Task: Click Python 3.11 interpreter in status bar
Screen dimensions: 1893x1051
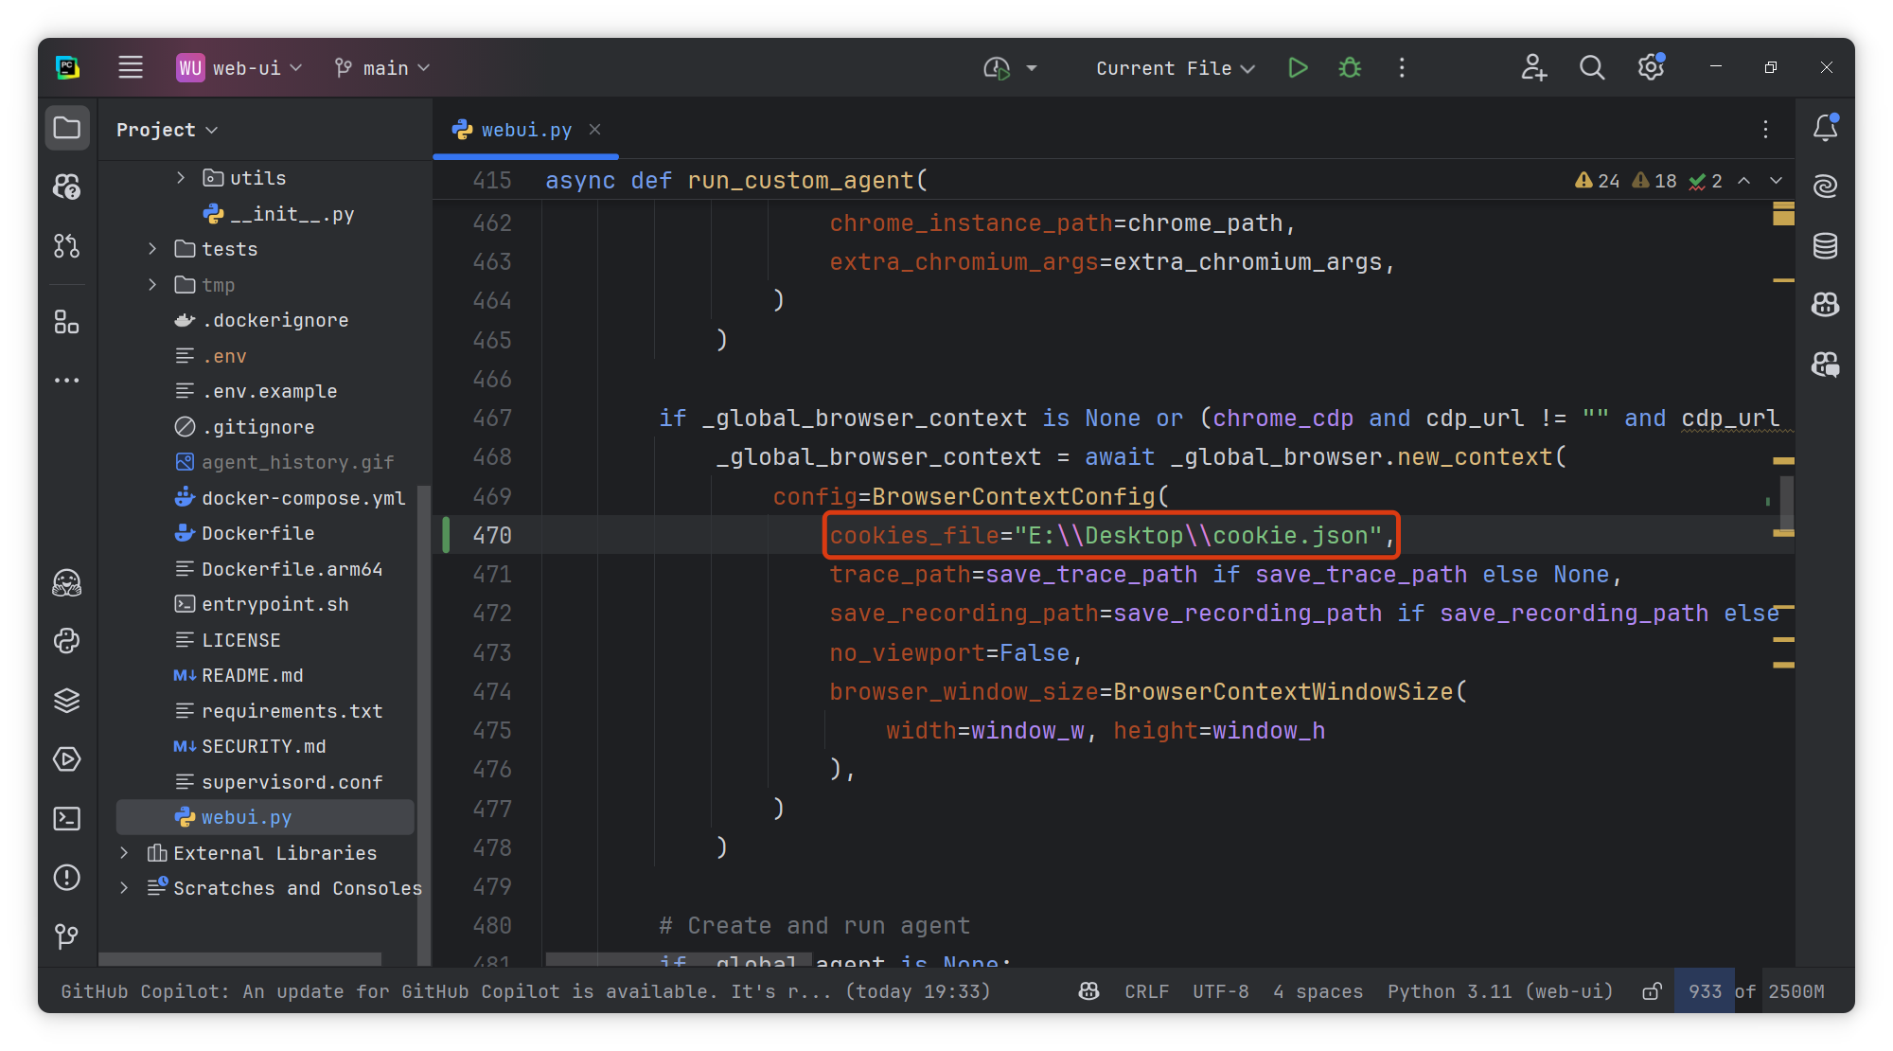Action: point(1499,991)
